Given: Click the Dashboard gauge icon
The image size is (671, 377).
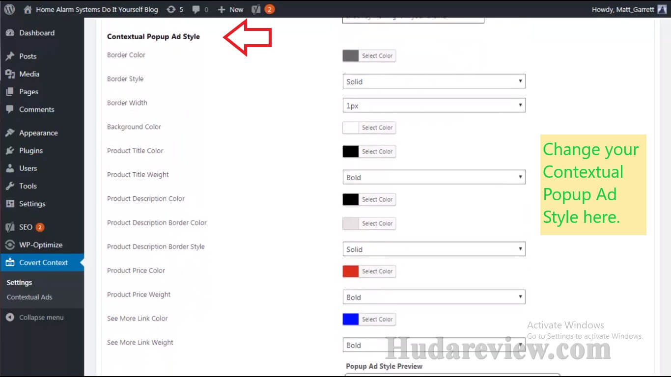Looking at the screenshot, I should tap(10, 33).
